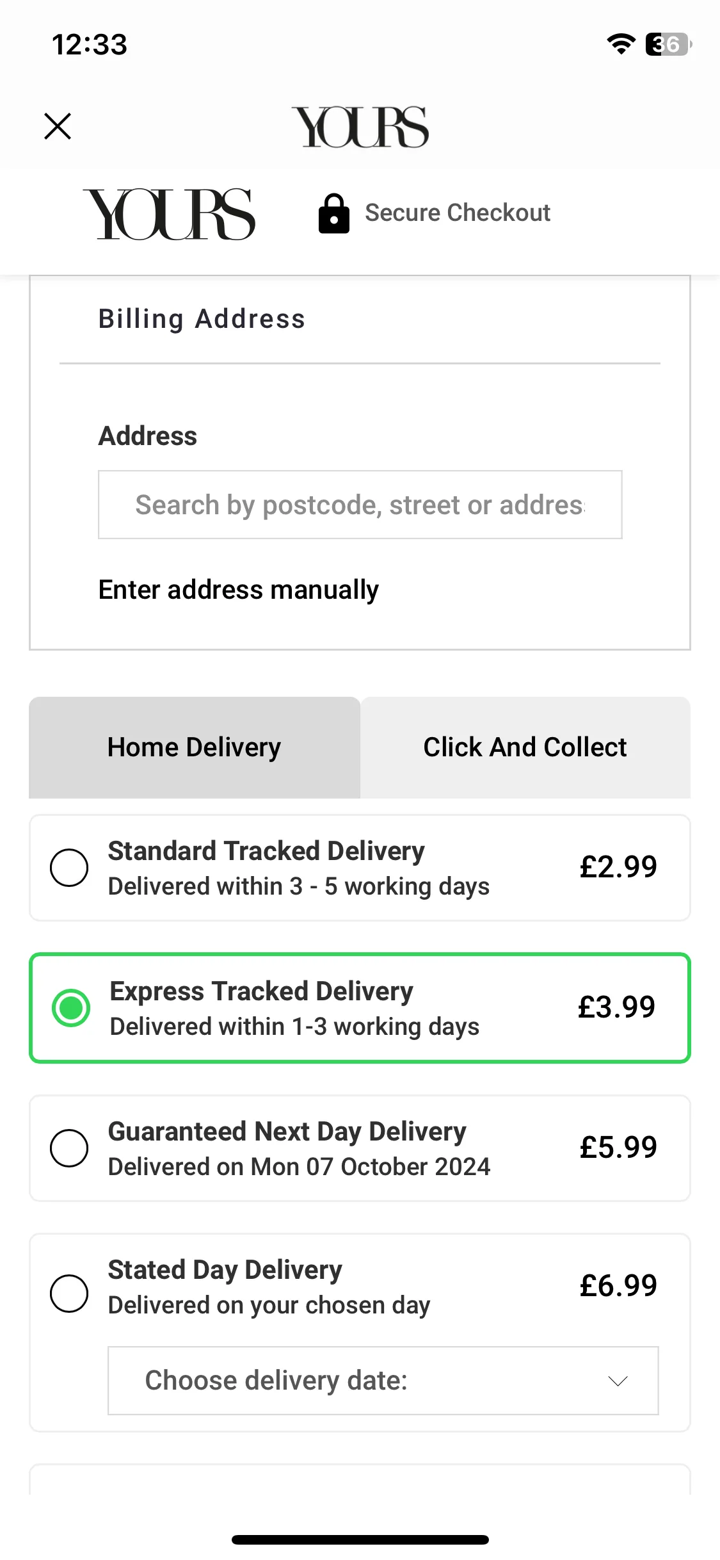Tap the Secure Checkout label
This screenshot has height=1560, width=720.
tap(458, 213)
